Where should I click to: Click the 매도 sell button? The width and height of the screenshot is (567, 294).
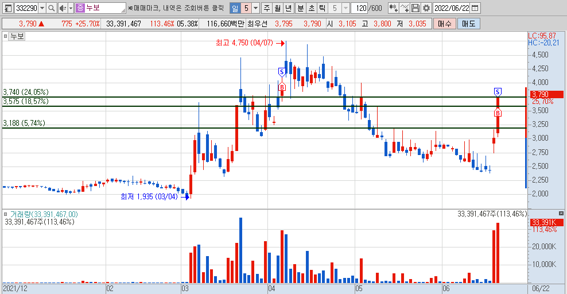point(469,24)
